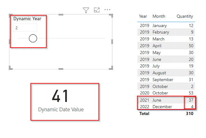Image resolution: width=206 pixels, height=138 pixels.
Task: Select quantity 31 in September row
Action: pyautogui.click(x=191, y=80)
